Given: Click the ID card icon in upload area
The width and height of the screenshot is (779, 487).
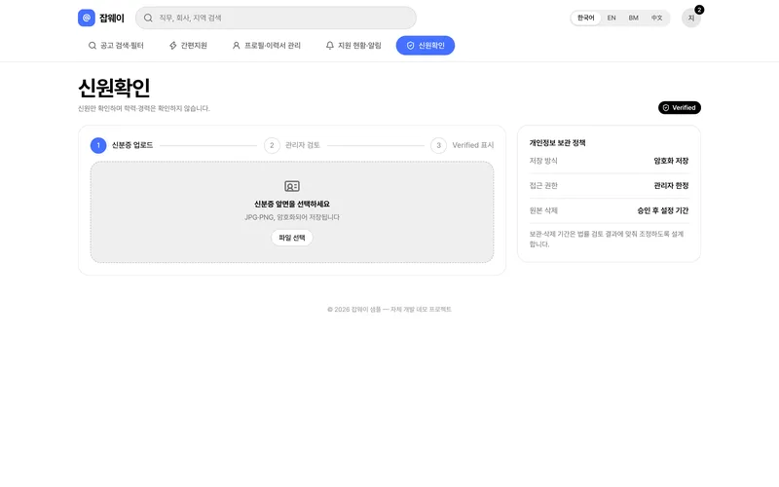Looking at the screenshot, I should click(x=292, y=186).
